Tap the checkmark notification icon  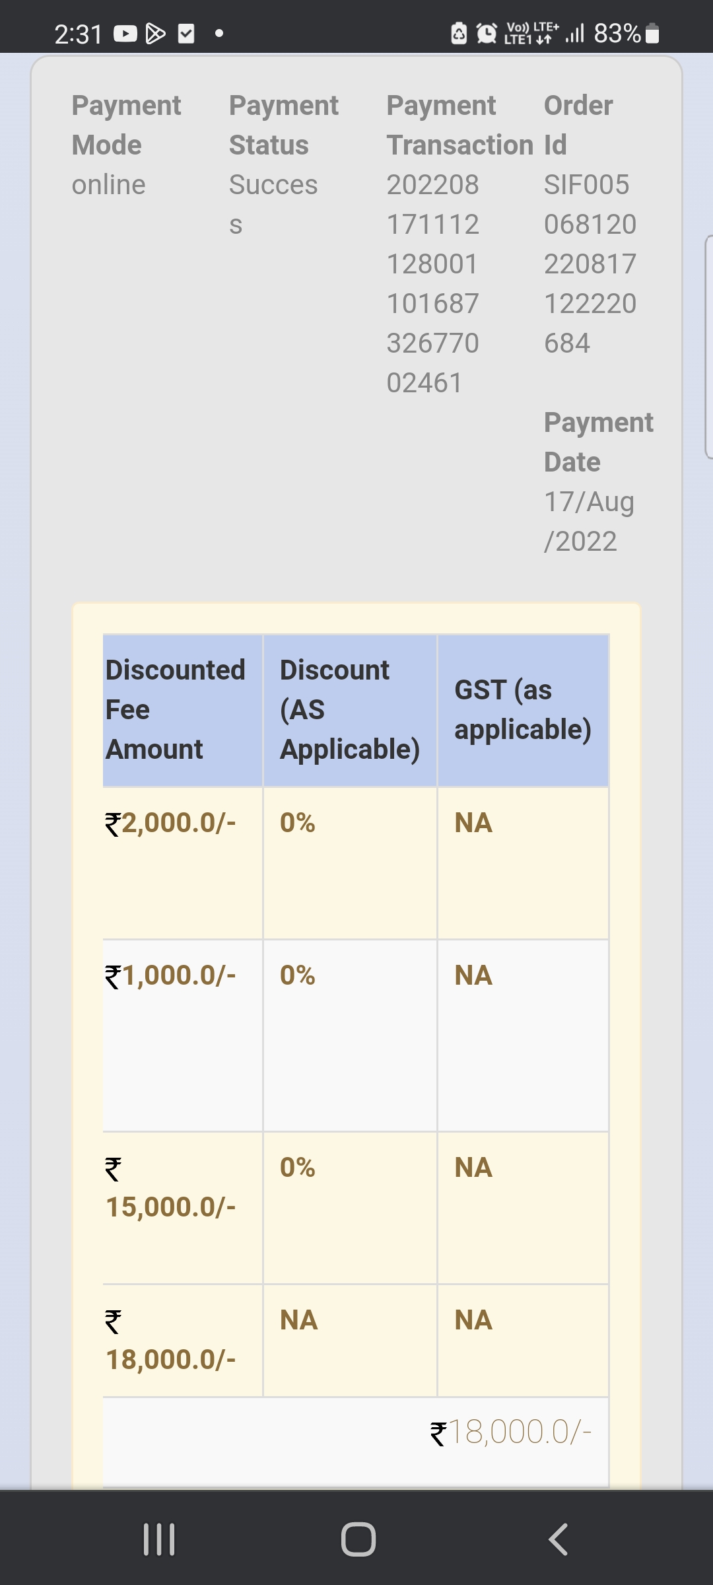187,33
